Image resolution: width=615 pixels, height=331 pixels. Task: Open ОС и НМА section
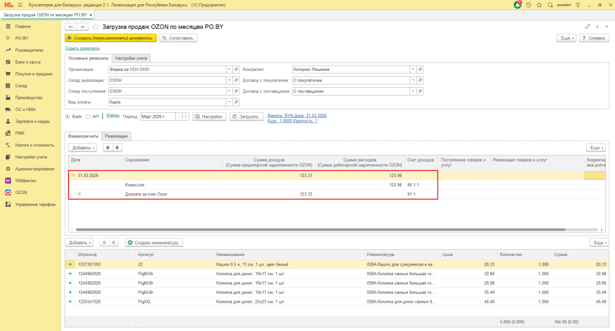[25, 109]
